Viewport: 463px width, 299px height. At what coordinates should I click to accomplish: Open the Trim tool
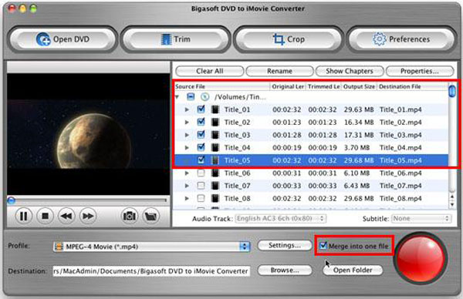175,39
